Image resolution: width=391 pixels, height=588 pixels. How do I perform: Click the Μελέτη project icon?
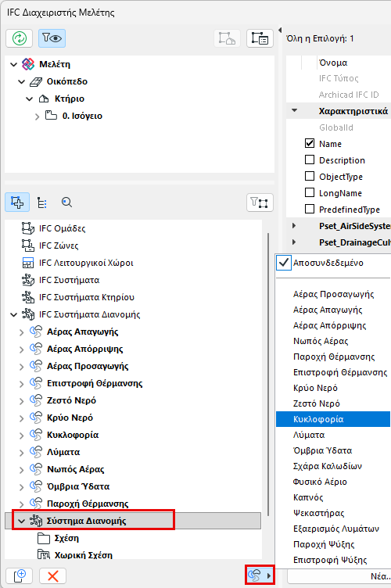[28, 64]
